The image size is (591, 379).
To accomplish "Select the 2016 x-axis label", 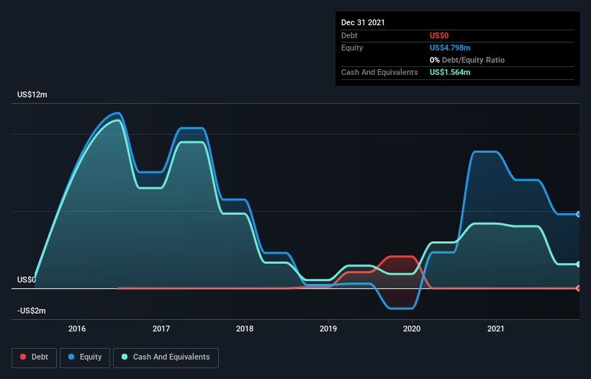I will pos(77,329).
